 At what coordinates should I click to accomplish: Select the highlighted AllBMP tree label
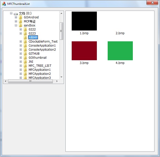[x=33, y=37]
